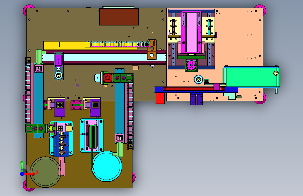303x196 pixels.
Task: Select the magenta slider block on the blue beam
Action: click(217, 87)
